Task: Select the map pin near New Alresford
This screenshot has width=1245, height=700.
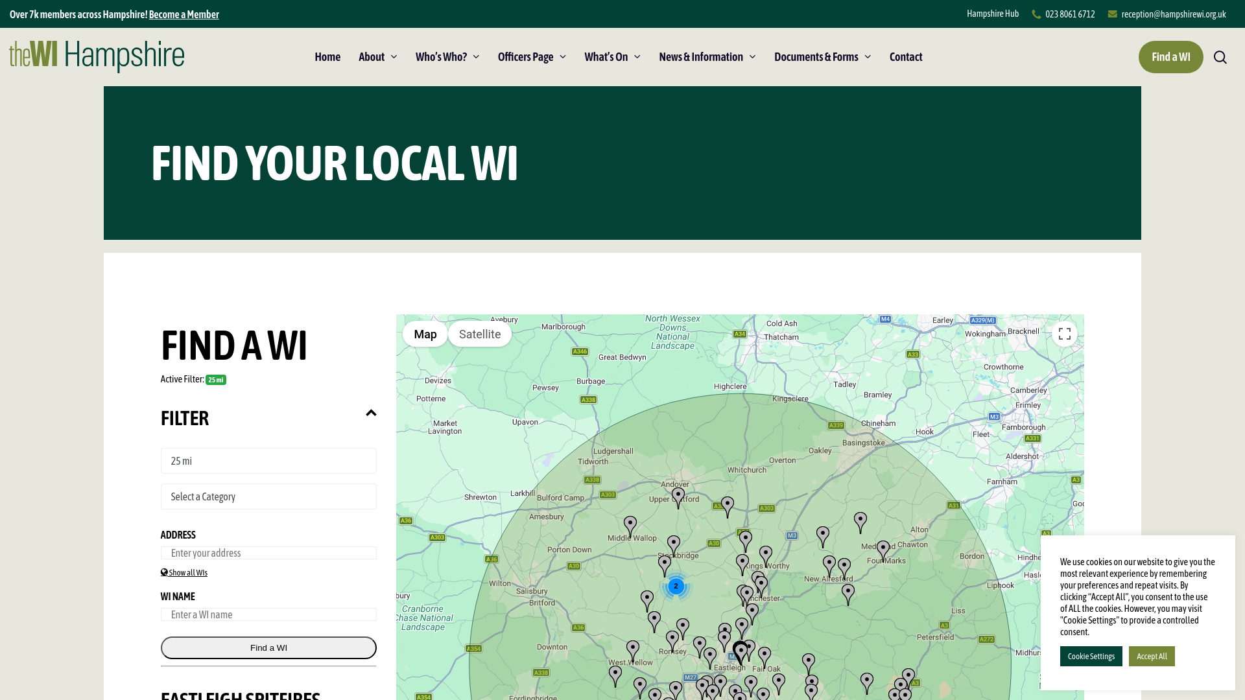Action: [x=829, y=565]
